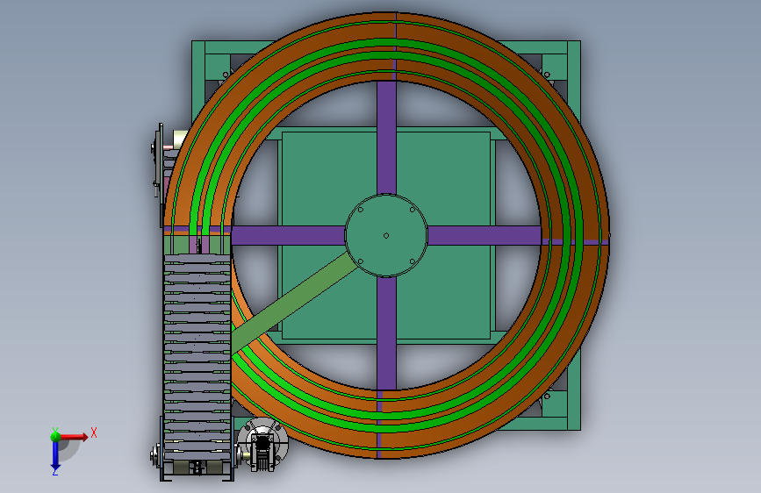Image resolution: width=761 pixels, height=493 pixels.
Task: Select the circular center hub of the wheel
Action: (386, 235)
